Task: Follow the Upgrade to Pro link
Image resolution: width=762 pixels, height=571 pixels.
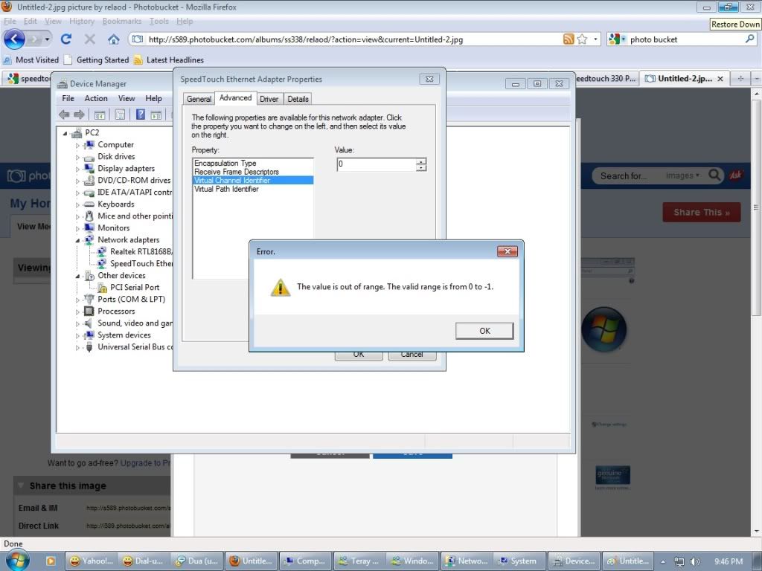Action: coord(145,462)
